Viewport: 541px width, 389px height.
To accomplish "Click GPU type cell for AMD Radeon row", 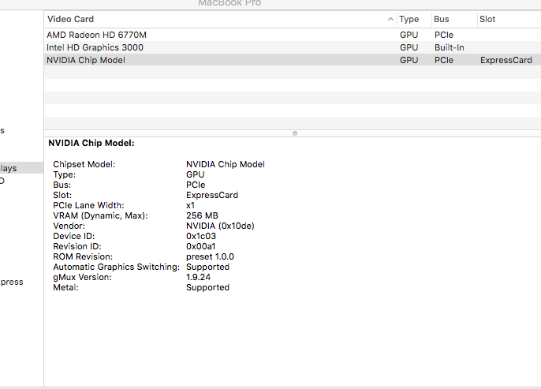I will tap(409, 35).
